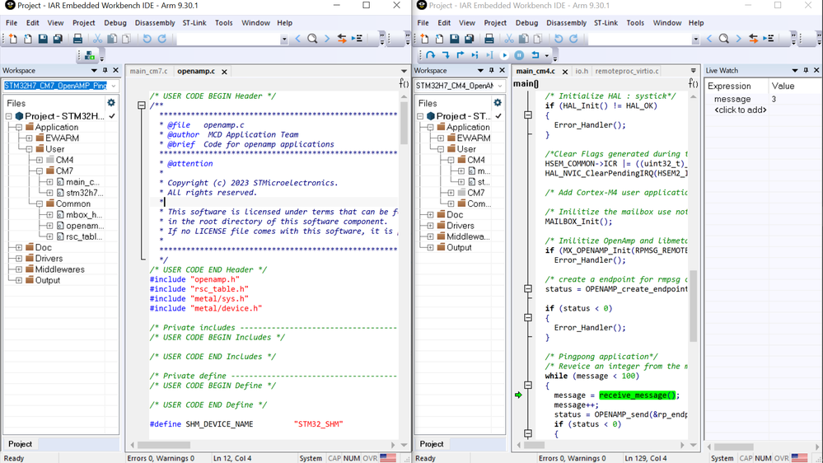This screenshot has width=823, height=463.
Task: Undo last edit in left window
Action: click(147, 39)
